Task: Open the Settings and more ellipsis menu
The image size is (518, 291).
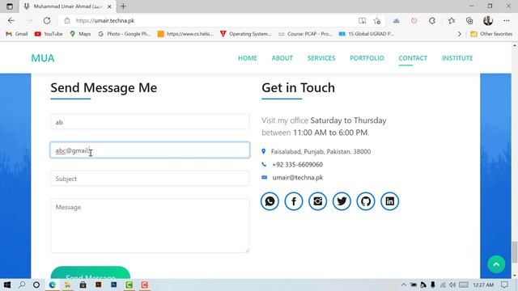Action: tap(507, 21)
